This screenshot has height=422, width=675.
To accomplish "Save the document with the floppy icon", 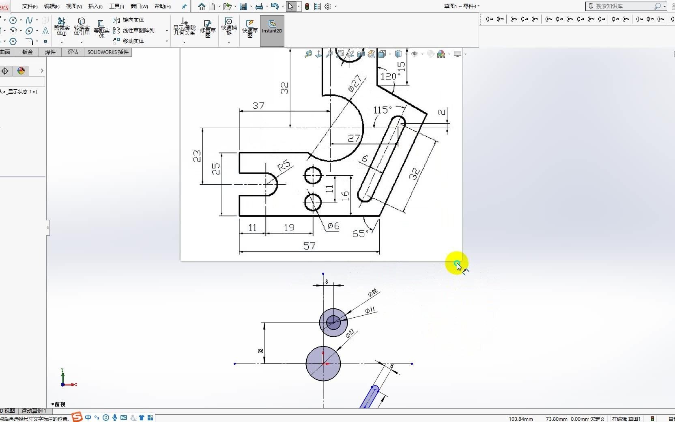I will [243, 6].
